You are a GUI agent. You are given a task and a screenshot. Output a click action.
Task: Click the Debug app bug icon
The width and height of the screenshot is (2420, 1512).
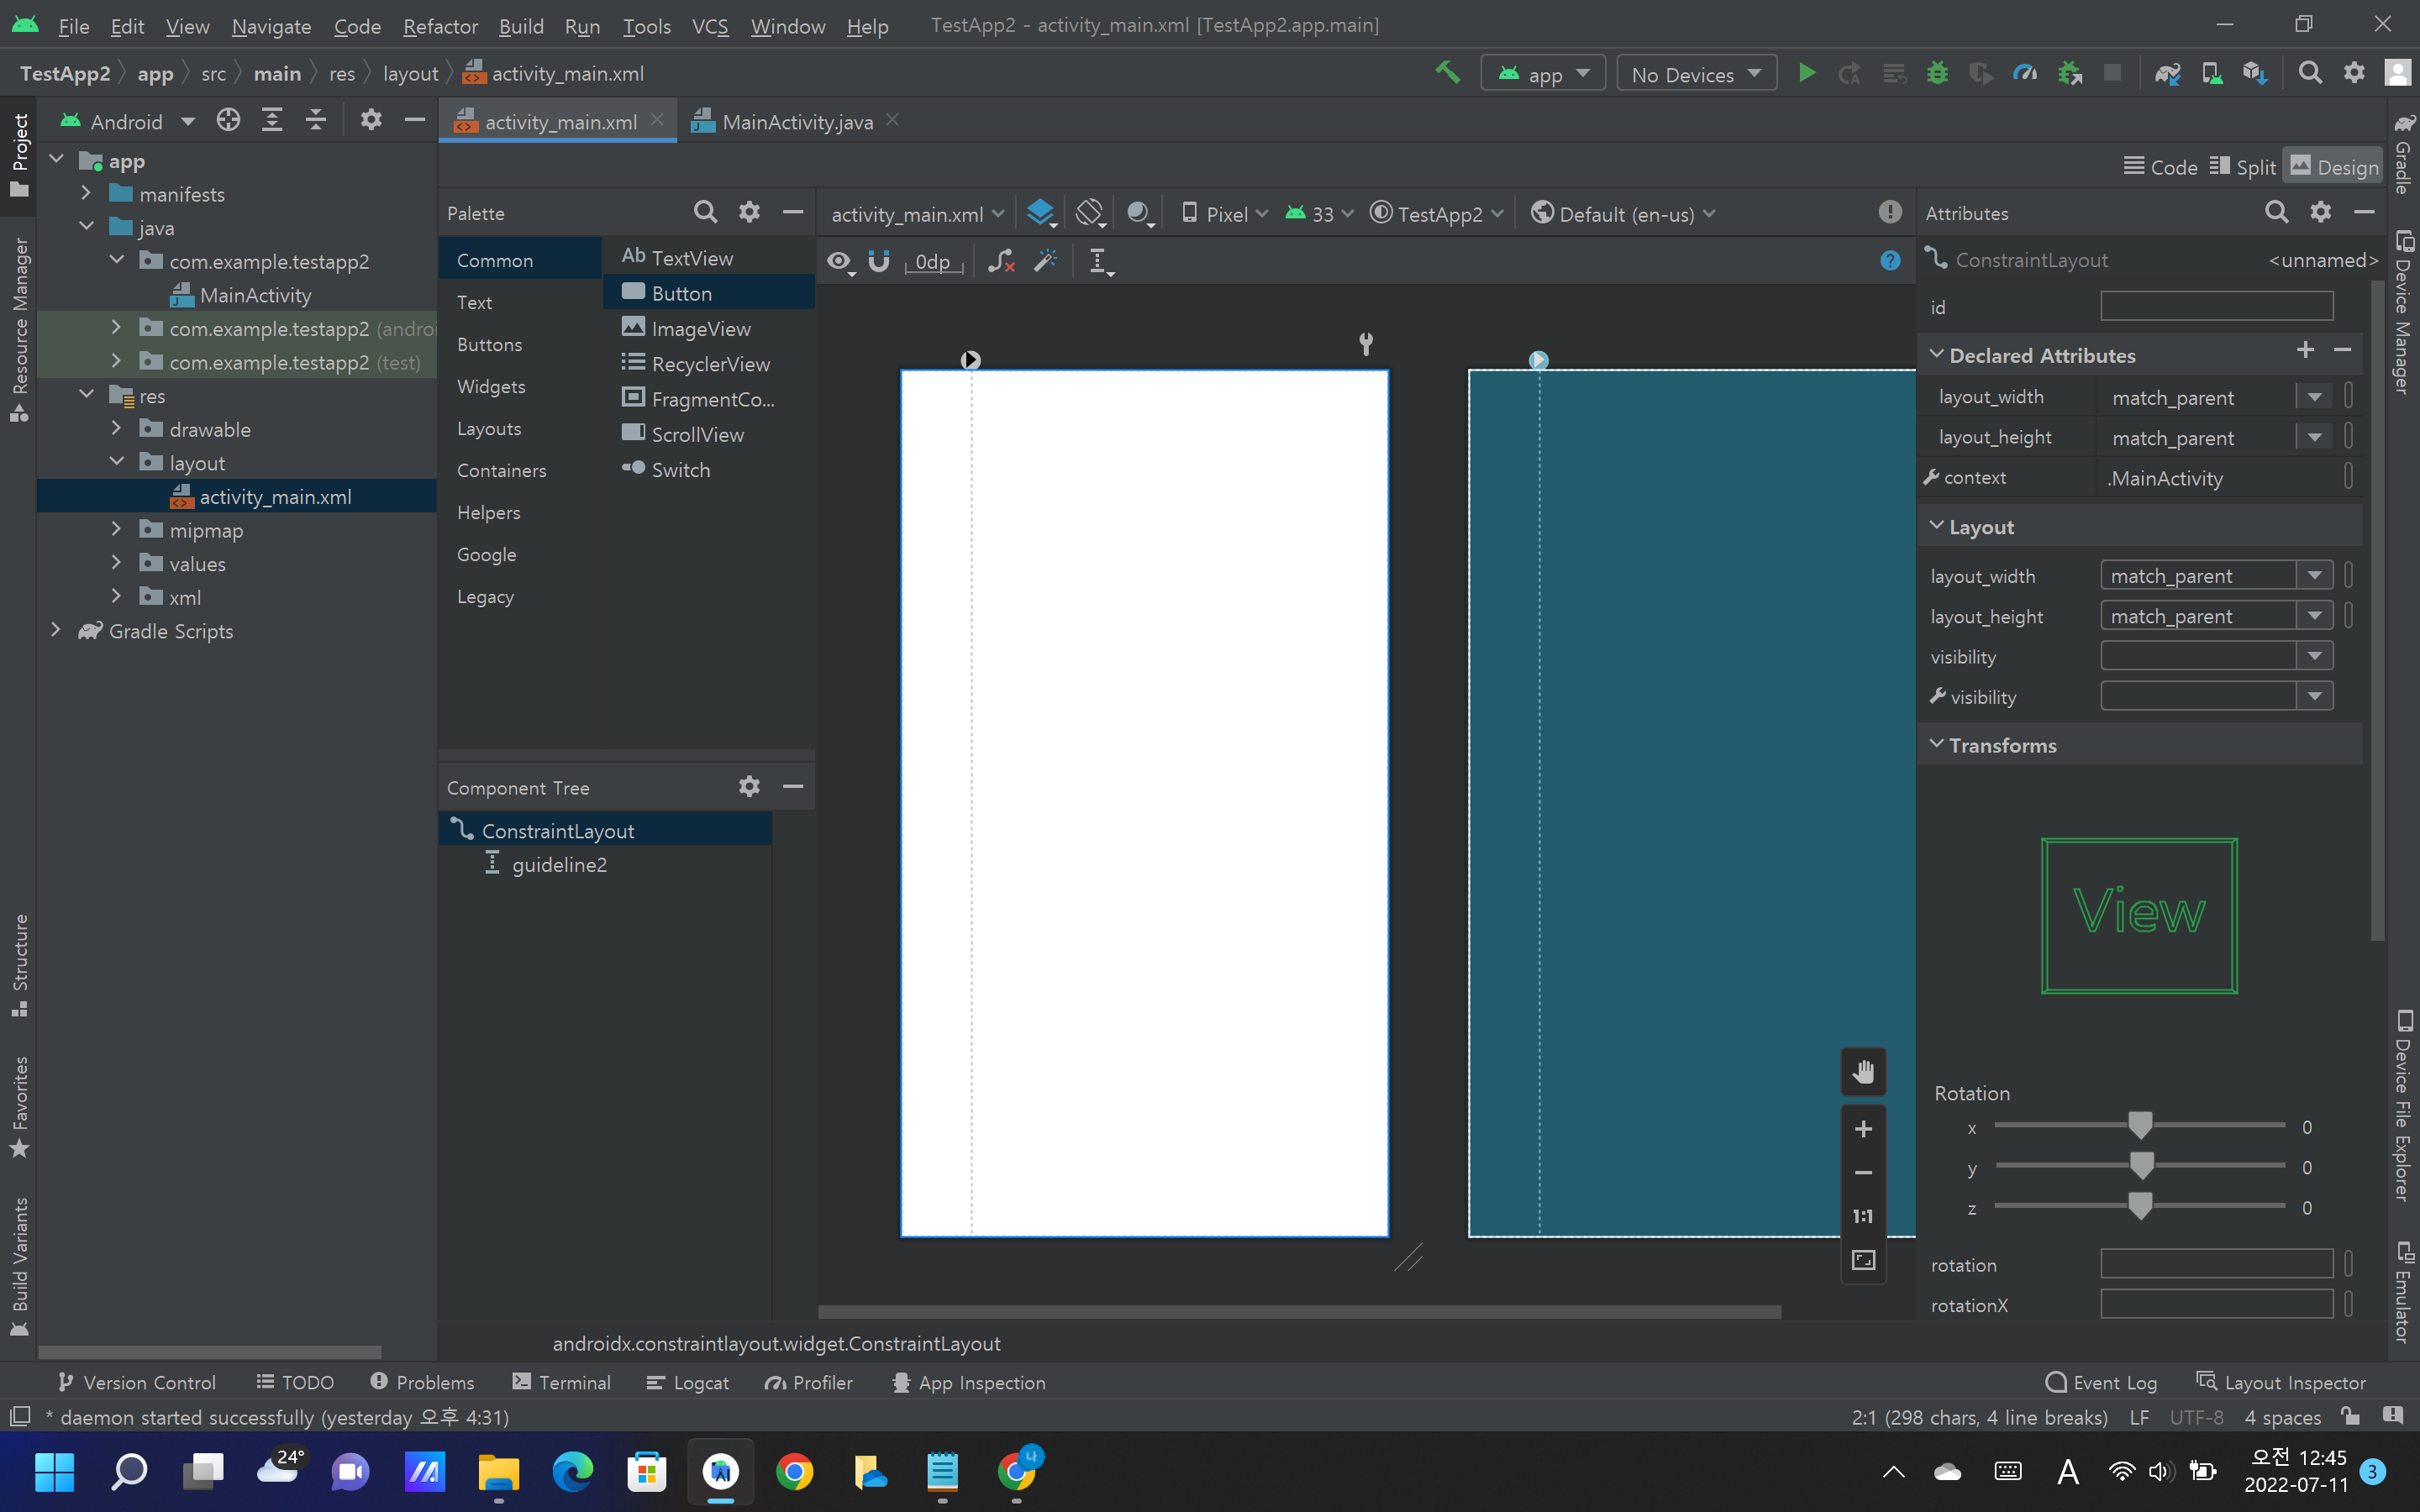click(x=1937, y=73)
